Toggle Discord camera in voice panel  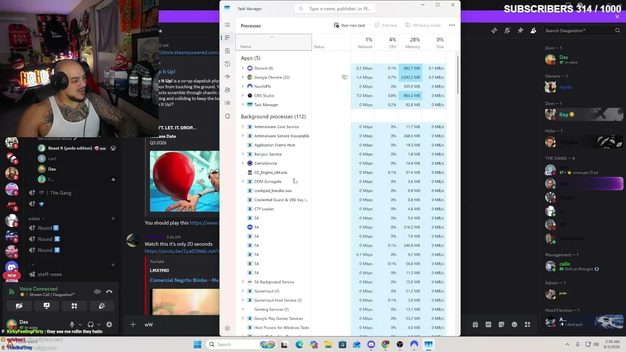pos(19,306)
